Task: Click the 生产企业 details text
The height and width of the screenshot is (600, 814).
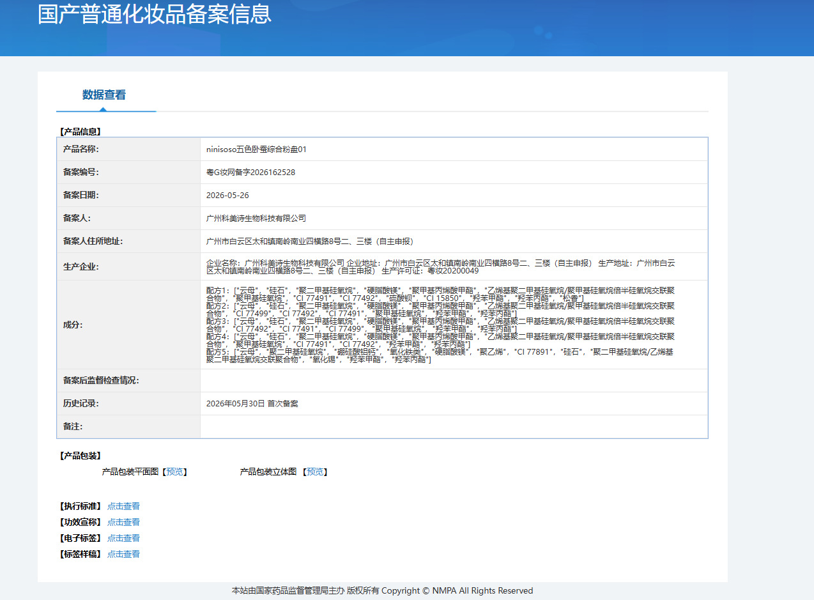Action: tap(441, 266)
